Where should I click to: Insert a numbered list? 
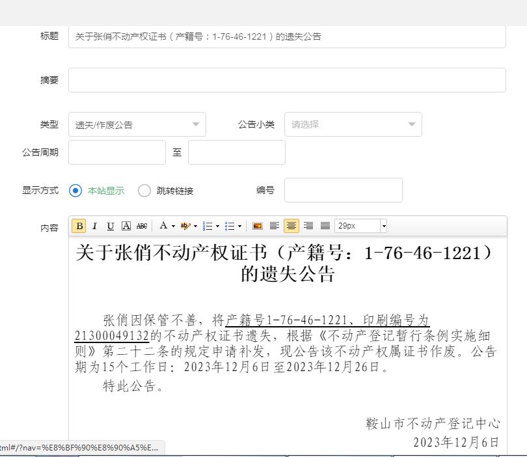point(208,226)
